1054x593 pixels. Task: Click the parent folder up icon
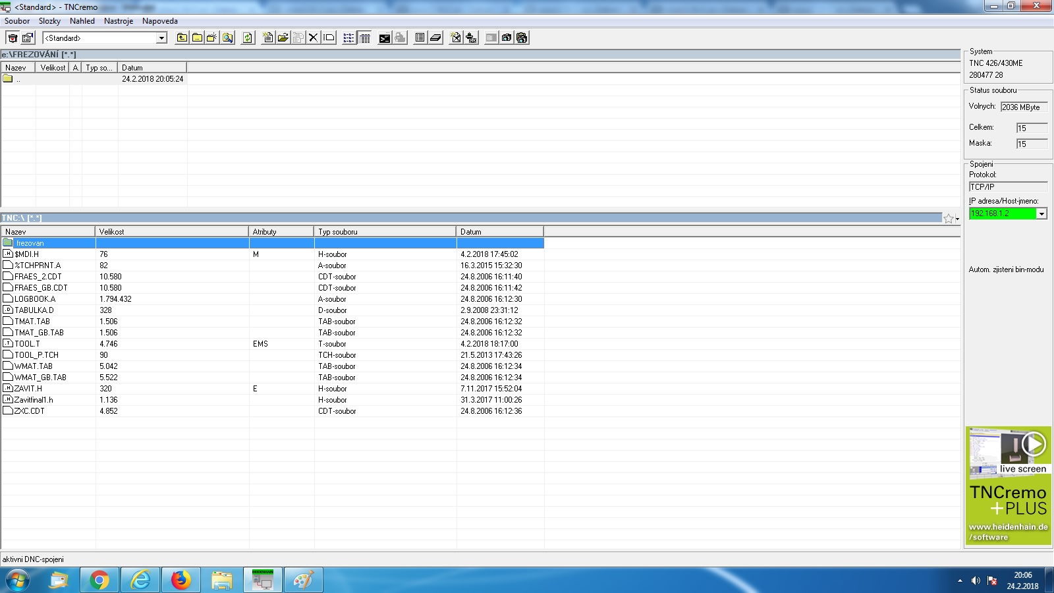182,38
